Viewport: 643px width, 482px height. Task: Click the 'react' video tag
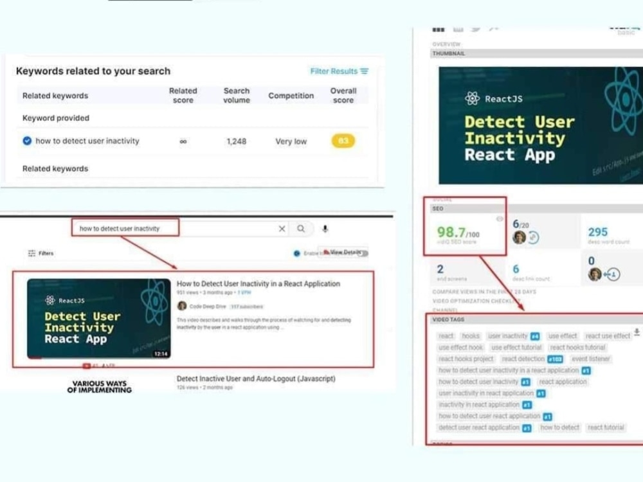coord(446,336)
